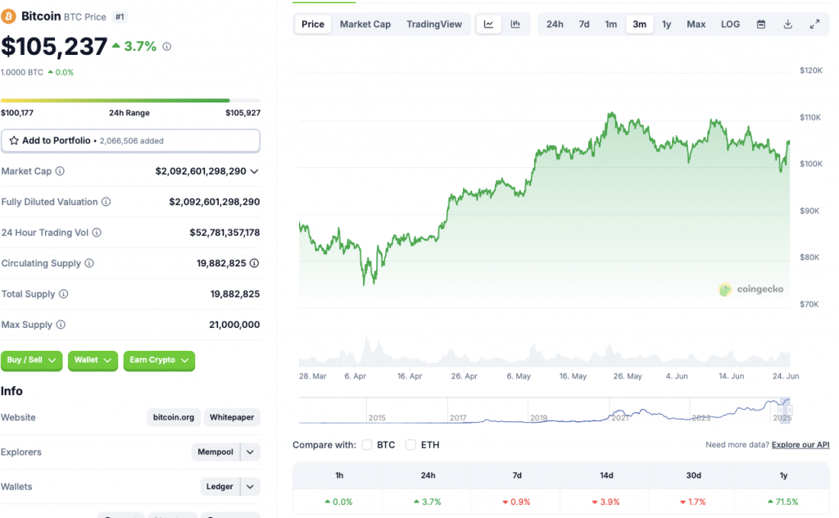Click the 7d 0.9% change cell

pos(516,502)
